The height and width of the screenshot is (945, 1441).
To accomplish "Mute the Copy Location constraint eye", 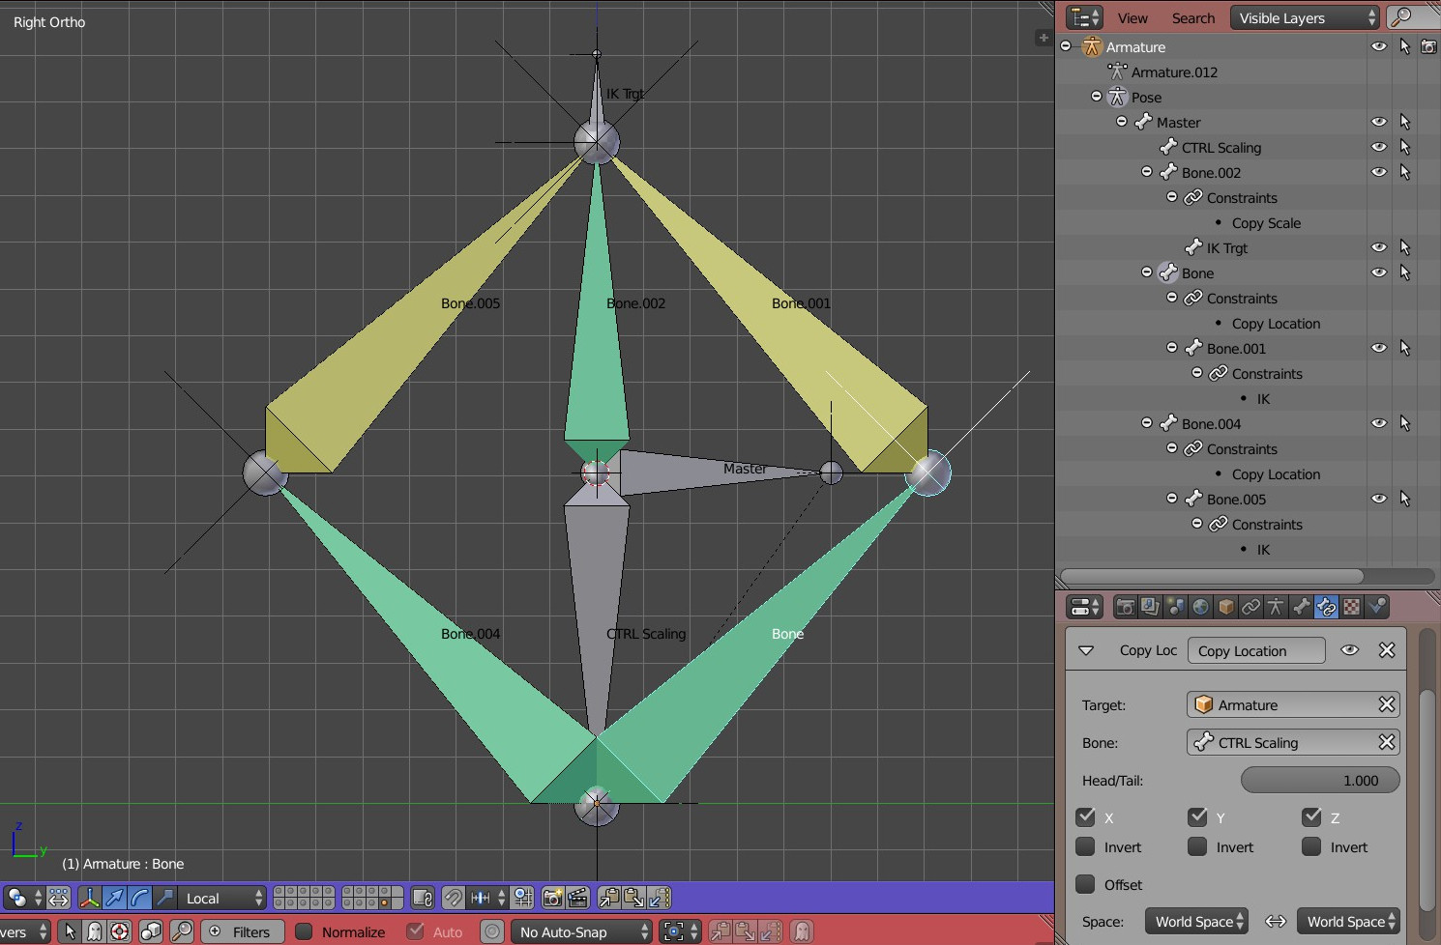I will coord(1350,650).
